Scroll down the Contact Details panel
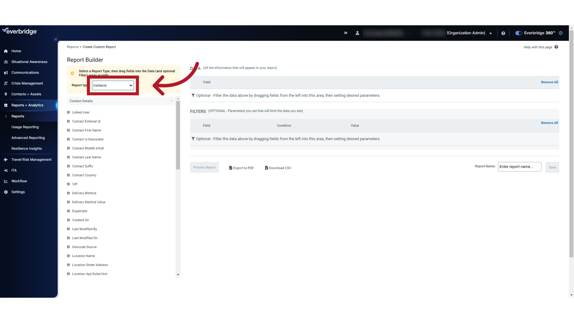 click(x=178, y=275)
